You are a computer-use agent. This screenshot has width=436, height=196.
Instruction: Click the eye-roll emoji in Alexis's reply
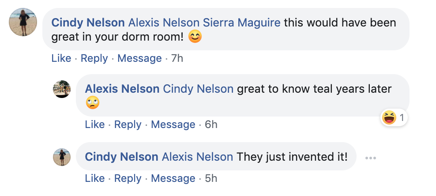pos(92,103)
